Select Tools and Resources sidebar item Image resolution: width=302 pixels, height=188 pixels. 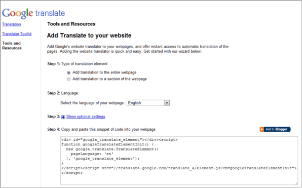[x=12, y=46]
